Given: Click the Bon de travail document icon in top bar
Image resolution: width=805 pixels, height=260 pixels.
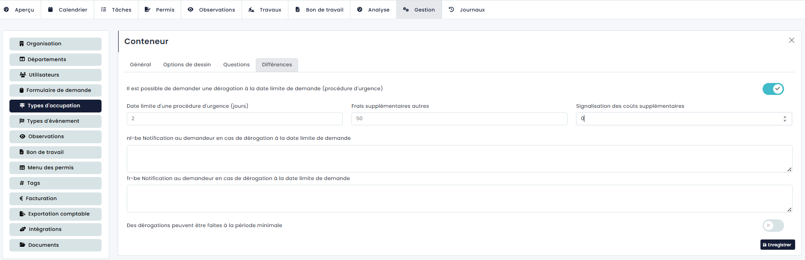Looking at the screenshot, I should (297, 9).
